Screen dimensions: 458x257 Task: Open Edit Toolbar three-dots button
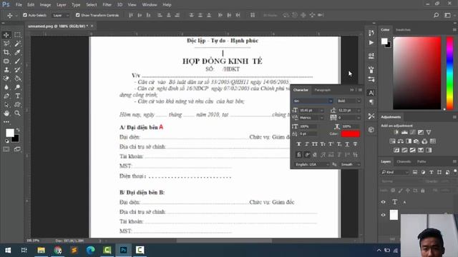[6, 122]
